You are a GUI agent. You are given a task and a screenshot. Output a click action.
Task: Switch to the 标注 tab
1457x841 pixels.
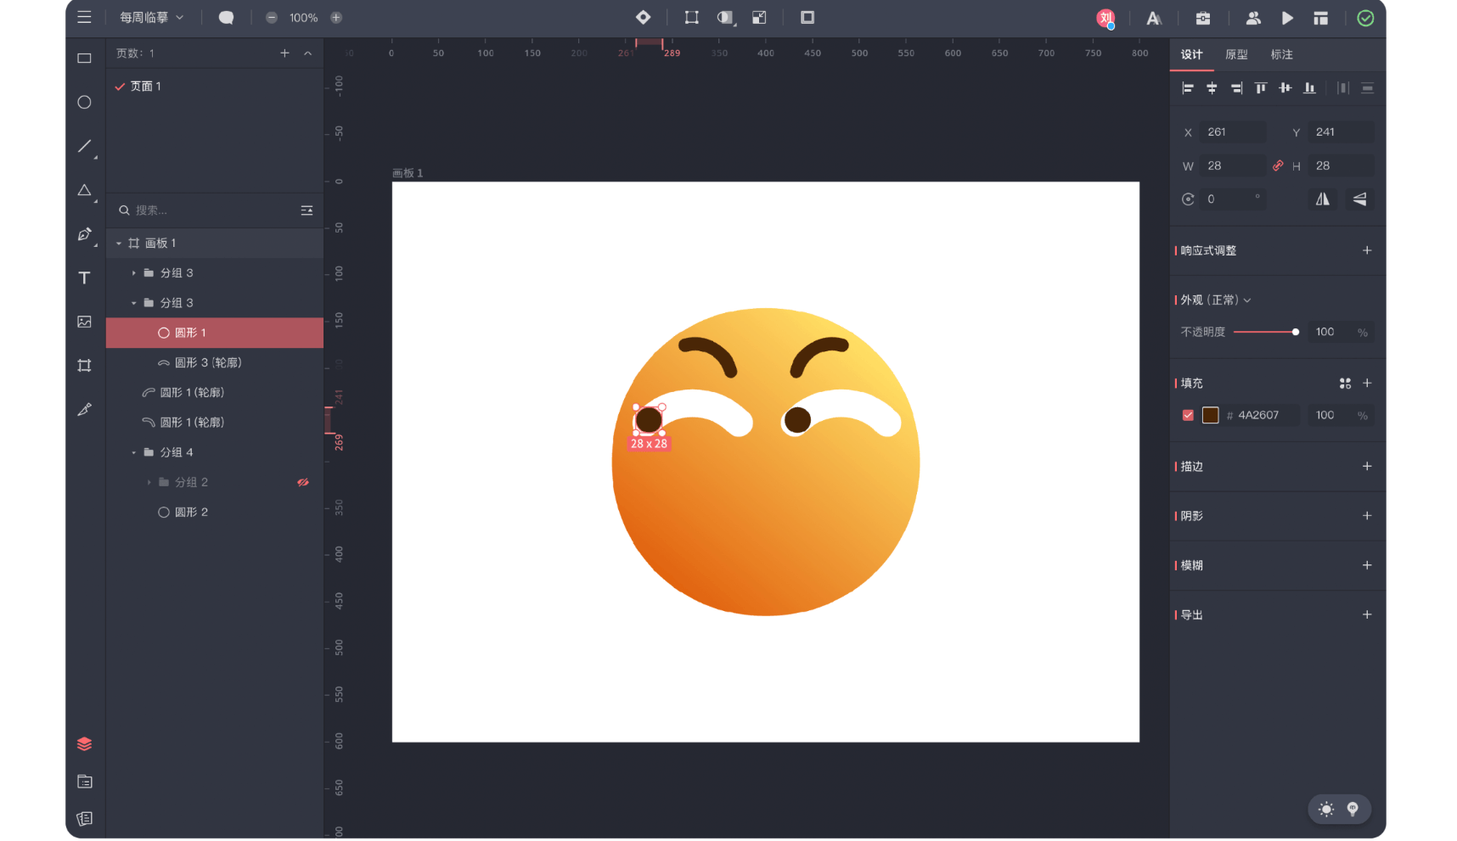[x=1281, y=54]
